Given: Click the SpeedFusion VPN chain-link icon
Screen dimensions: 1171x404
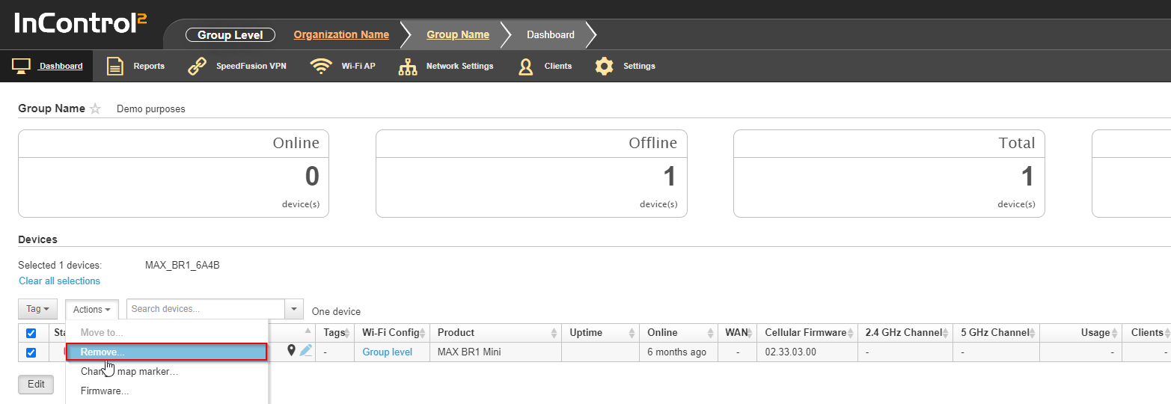Looking at the screenshot, I should pyautogui.click(x=197, y=66).
